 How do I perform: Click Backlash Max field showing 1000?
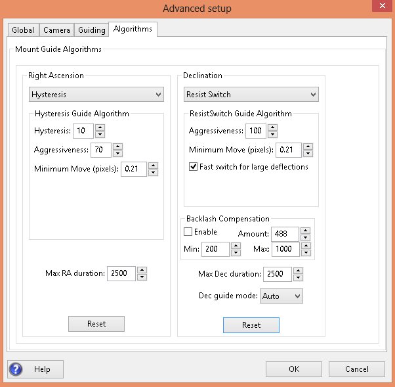(285, 249)
